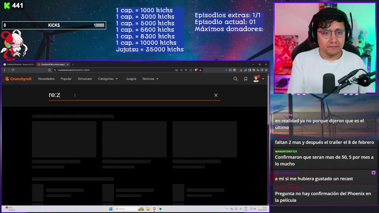Open the Novedades page
379x213 pixels.
(x=46, y=79)
